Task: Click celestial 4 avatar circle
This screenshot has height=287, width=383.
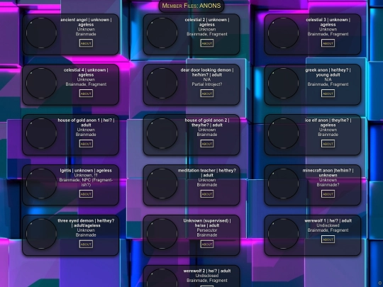Action: [41, 83]
